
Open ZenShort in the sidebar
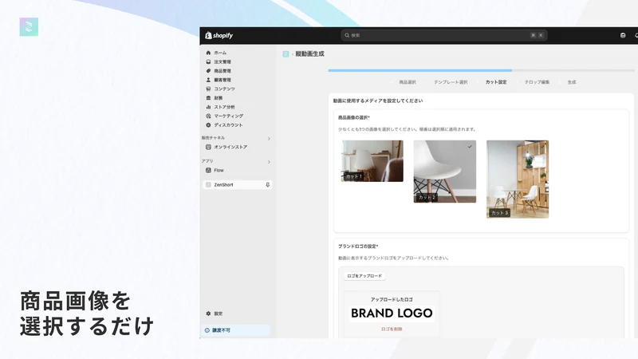[237, 185]
